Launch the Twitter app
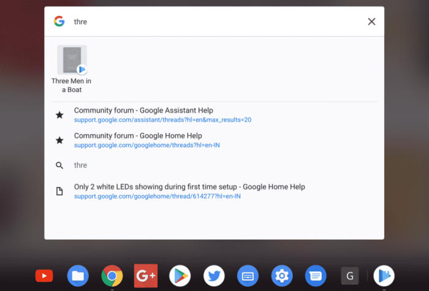Image resolution: width=429 pixels, height=291 pixels. pyautogui.click(x=214, y=276)
